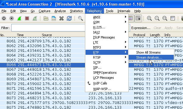183x109 pixels.
Task: Expand the MTP3 submenu
Action: click(107, 47)
